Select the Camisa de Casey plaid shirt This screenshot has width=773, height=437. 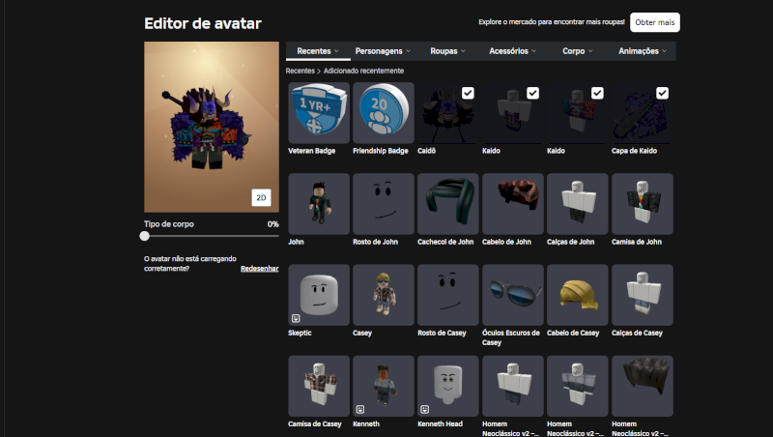(x=319, y=386)
